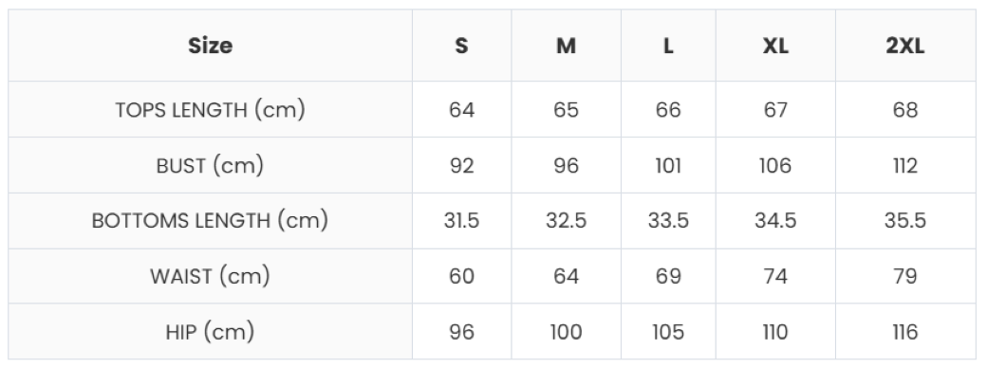Click the WAIST (cm) row label
The image size is (987, 368).
coord(211,276)
